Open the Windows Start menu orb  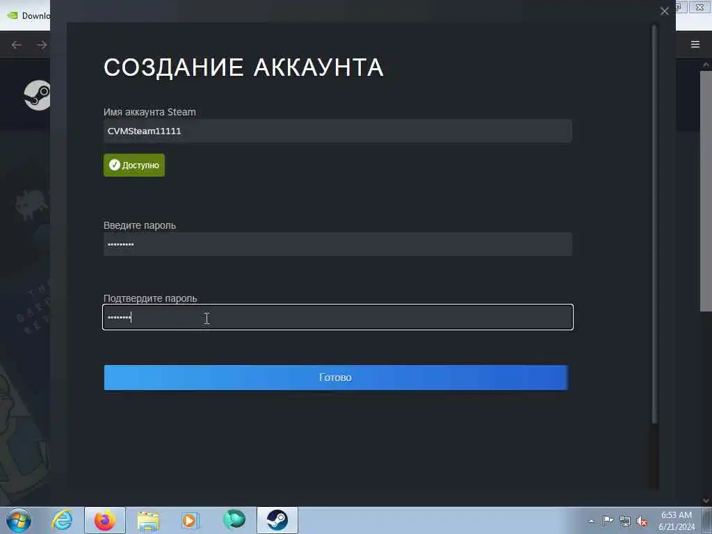[x=19, y=520]
